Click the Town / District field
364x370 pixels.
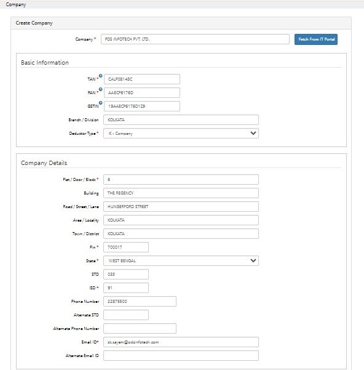coord(181,233)
